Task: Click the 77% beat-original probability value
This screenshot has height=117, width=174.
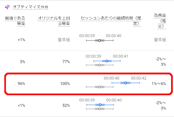Action: pos(66,62)
